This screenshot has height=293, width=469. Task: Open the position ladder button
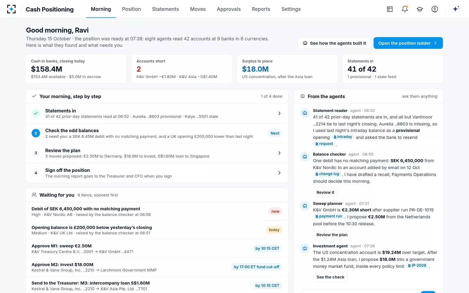408,43
